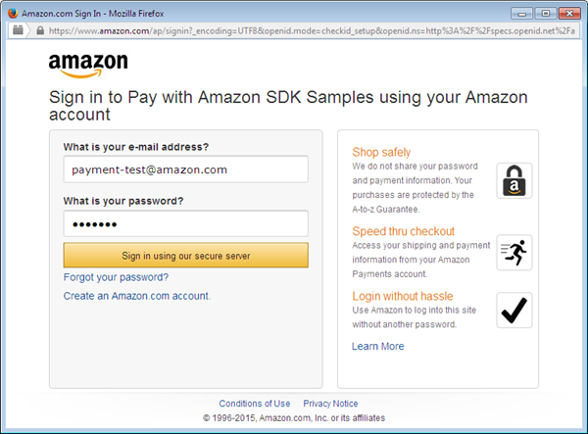Close the Amazon sign-in window
Screen dimensions: 588x434
click(569, 13)
